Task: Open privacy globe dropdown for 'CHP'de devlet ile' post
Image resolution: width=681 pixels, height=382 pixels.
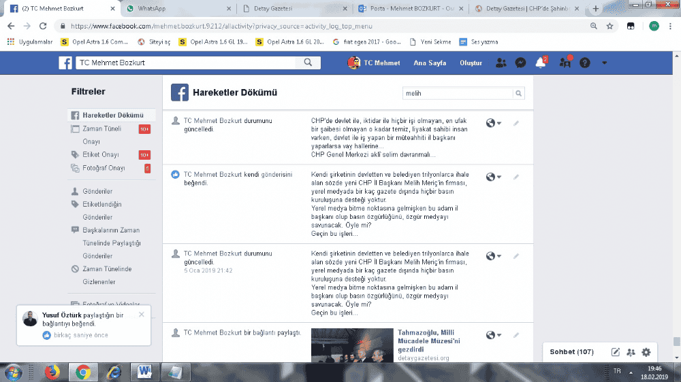Action: (x=493, y=123)
